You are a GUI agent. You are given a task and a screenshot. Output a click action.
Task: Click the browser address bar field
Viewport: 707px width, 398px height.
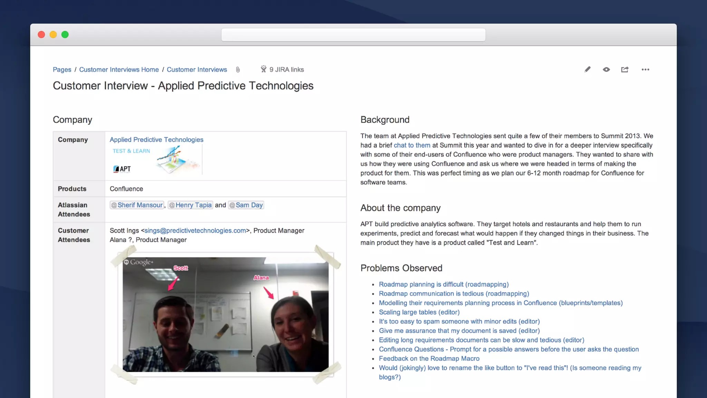353,35
